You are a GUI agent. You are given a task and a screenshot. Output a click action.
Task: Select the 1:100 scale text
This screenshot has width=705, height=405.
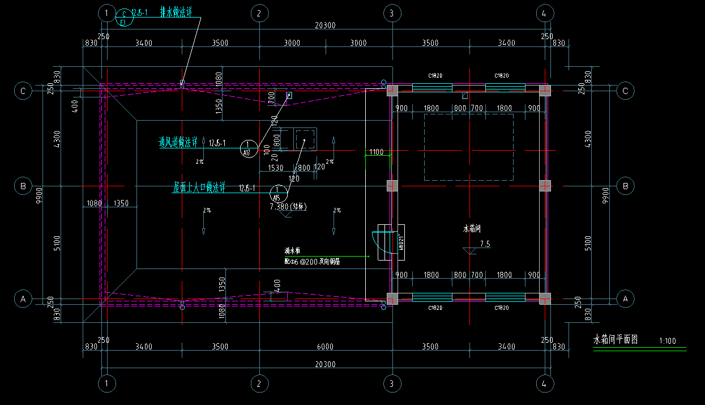pyautogui.click(x=668, y=341)
